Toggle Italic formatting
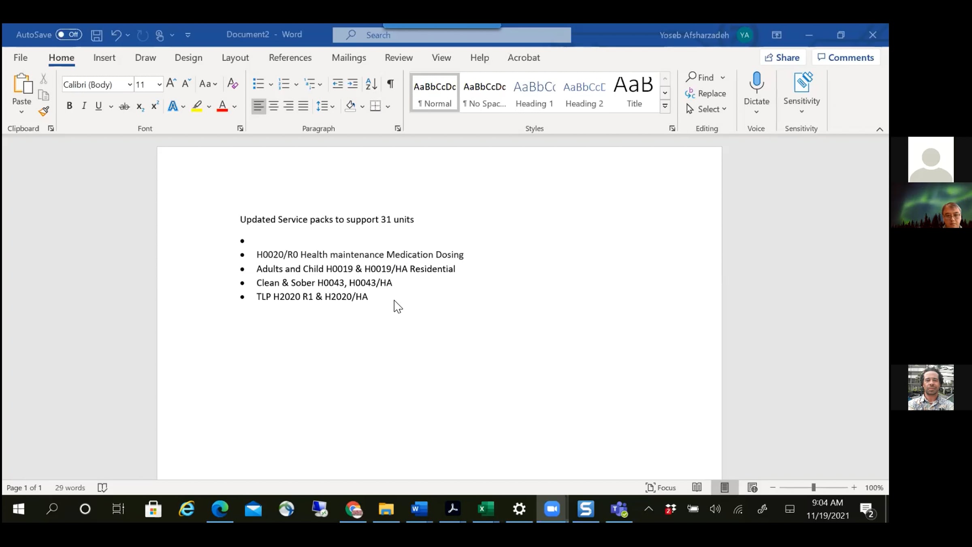Viewport: 972px width, 547px height. point(84,106)
